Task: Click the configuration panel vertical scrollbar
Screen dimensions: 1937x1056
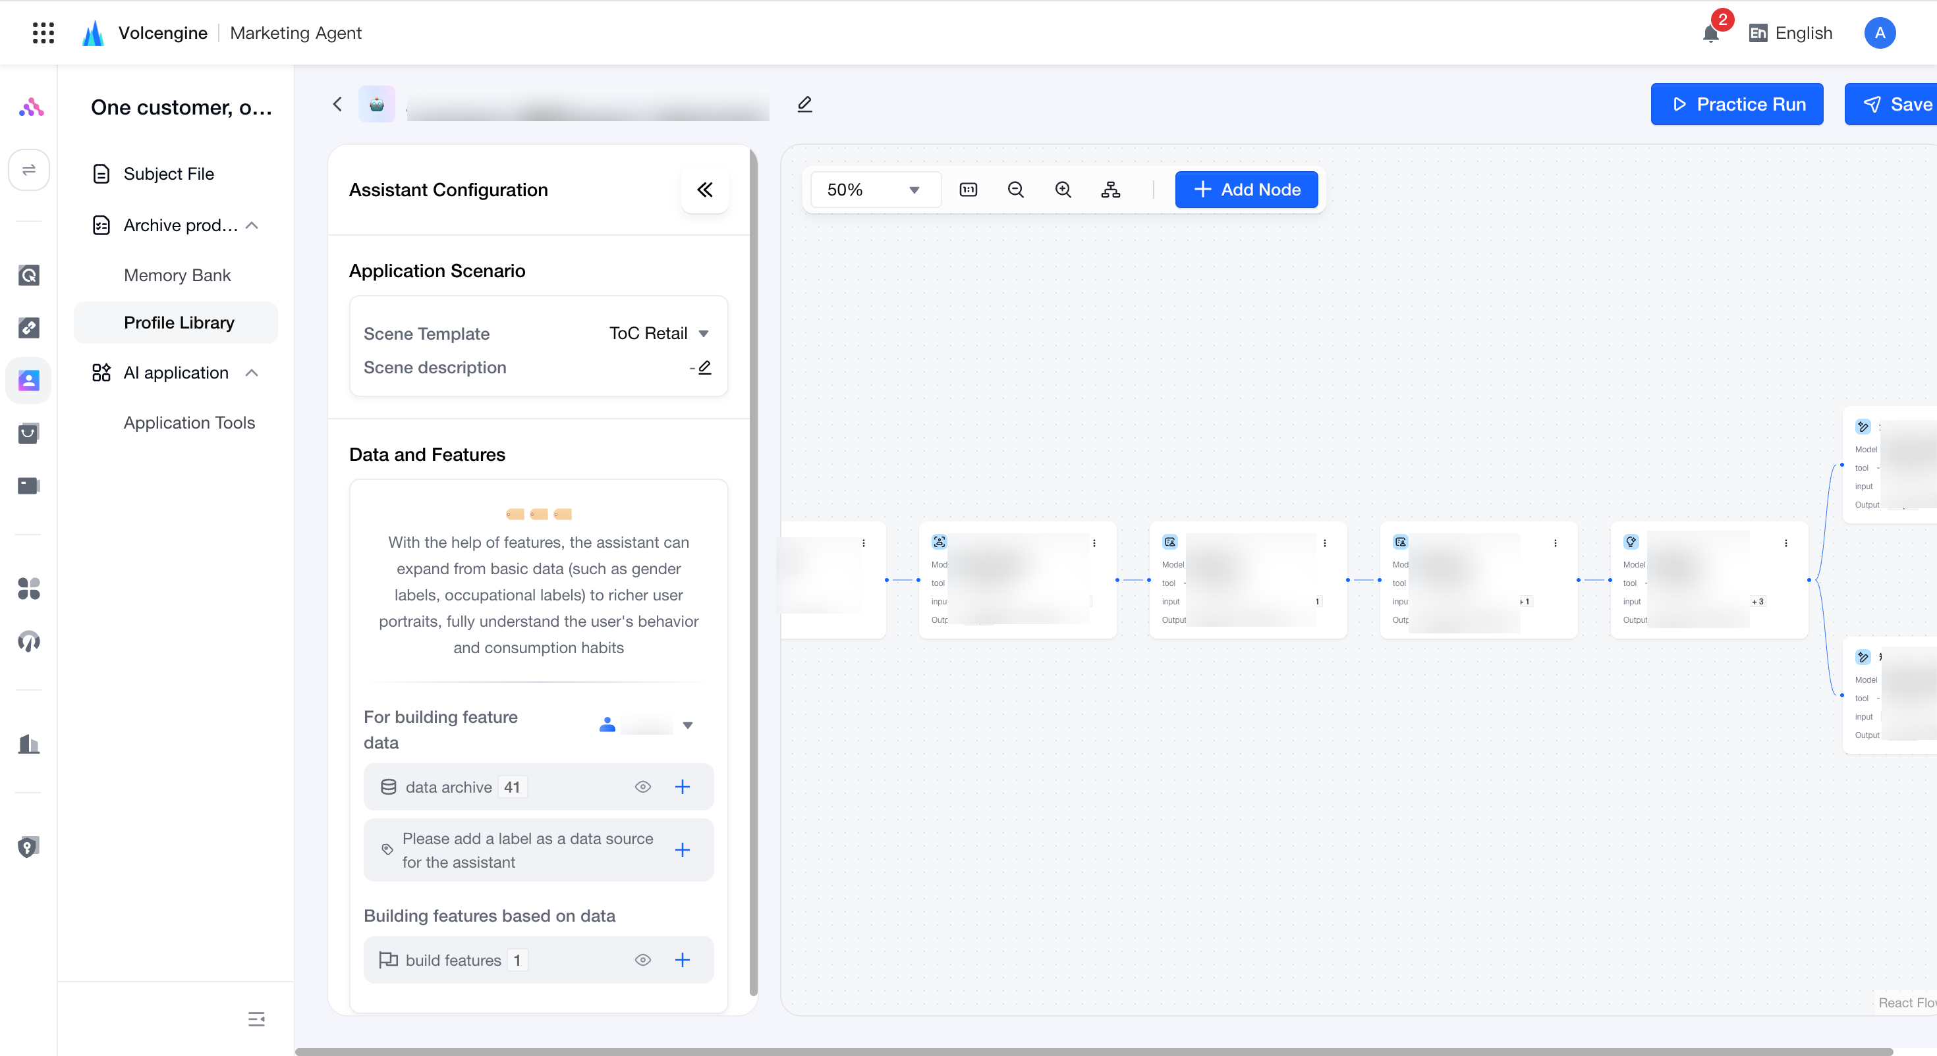Action: 754,571
